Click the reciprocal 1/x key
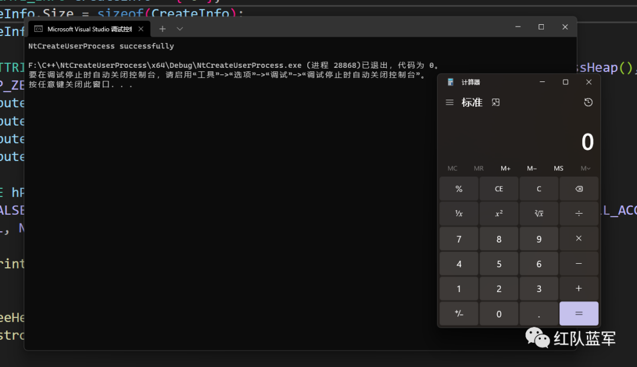The width and height of the screenshot is (637, 367). [459, 214]
